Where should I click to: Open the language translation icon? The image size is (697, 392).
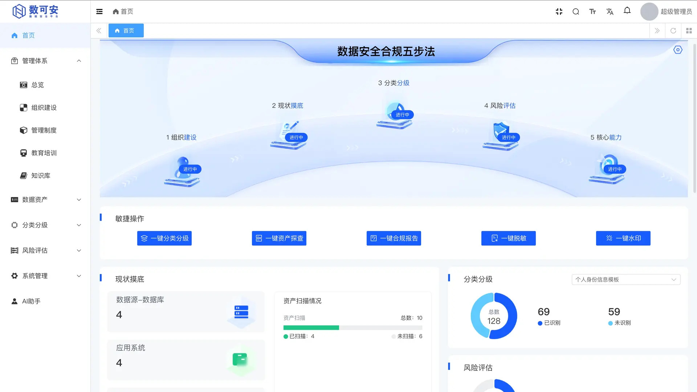[x=610, y=12]
